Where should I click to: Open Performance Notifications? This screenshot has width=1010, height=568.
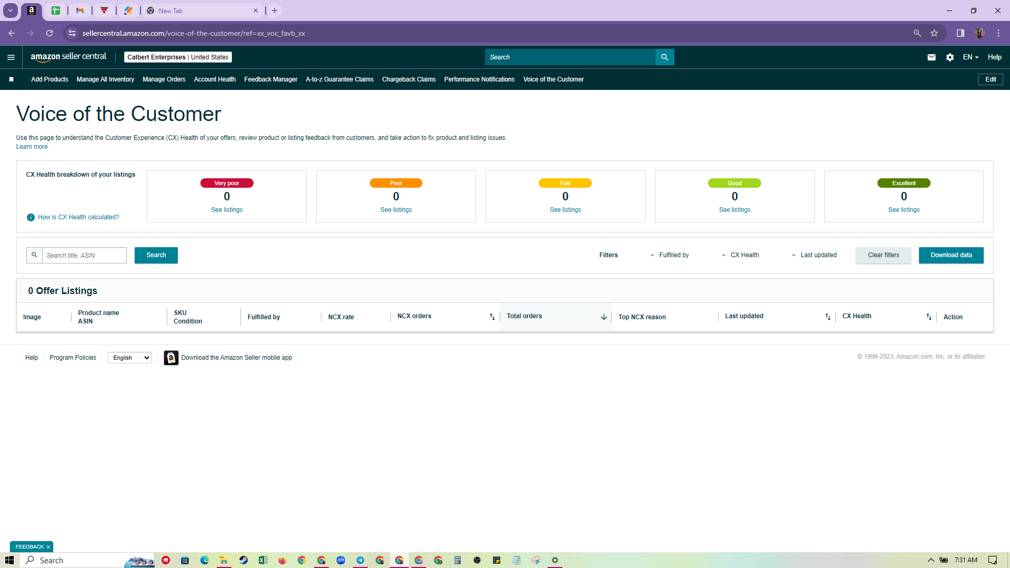click(479, 79)
